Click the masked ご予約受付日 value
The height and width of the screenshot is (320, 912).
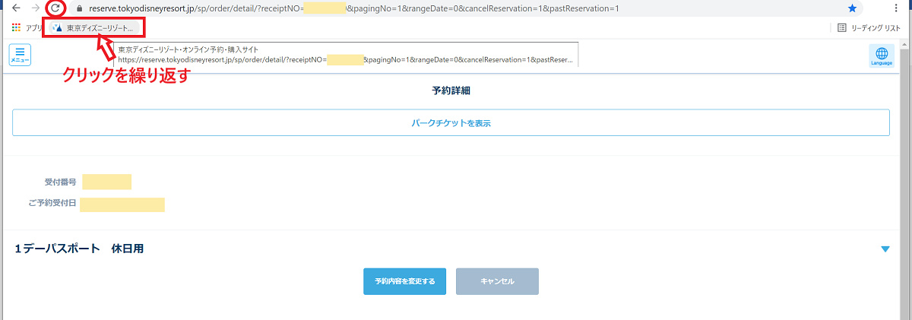click(x=122, y=204)
